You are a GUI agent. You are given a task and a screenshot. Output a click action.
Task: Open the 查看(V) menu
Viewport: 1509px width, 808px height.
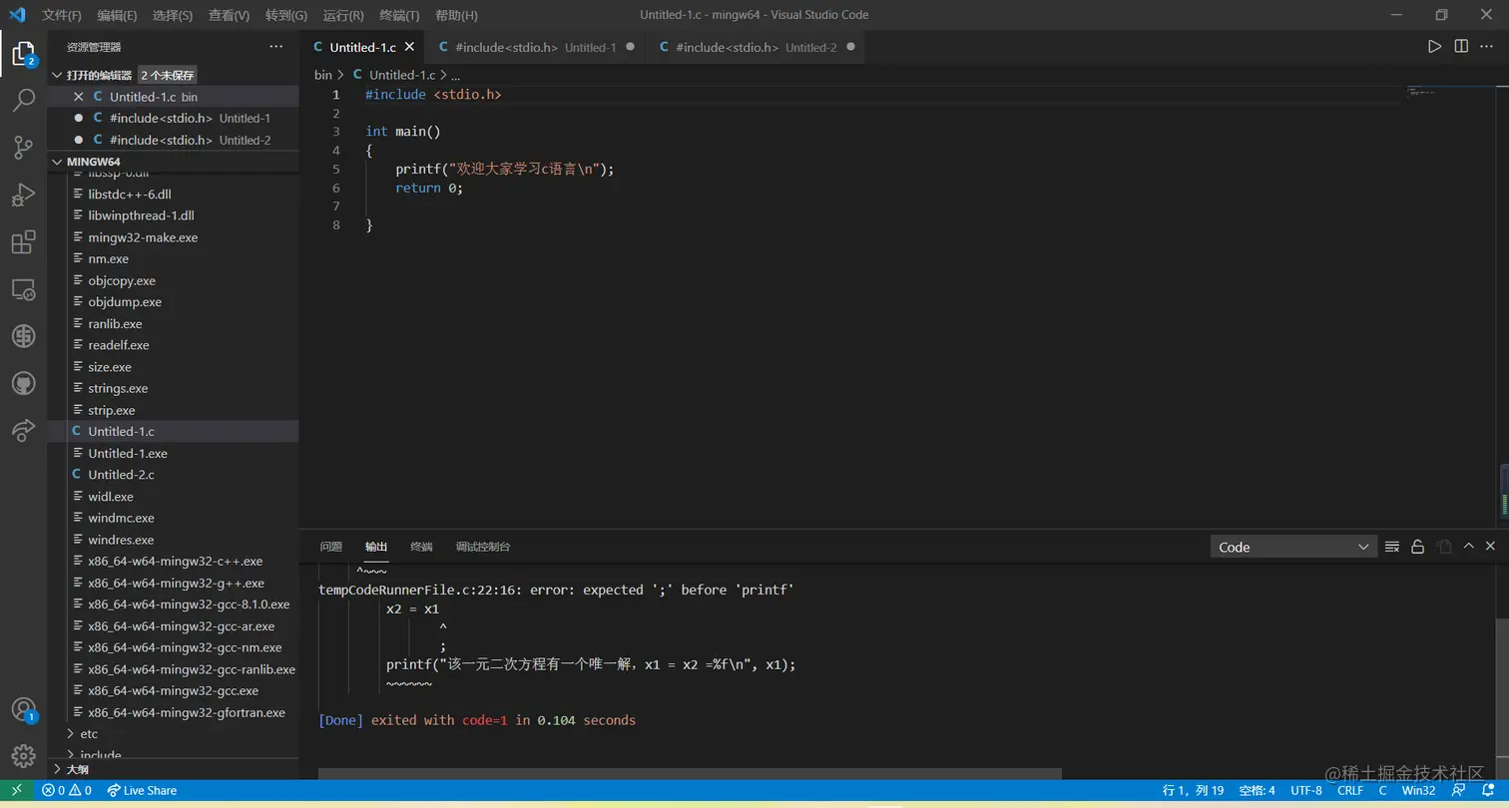click(230, 15)
